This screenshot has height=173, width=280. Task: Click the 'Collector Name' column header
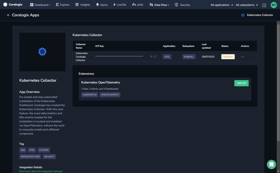click(81, 46)
